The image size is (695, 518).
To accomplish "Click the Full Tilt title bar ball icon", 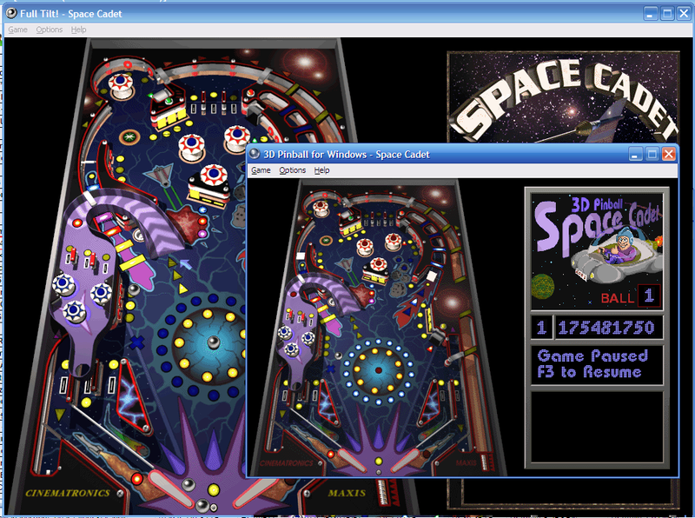I will 11,13.
